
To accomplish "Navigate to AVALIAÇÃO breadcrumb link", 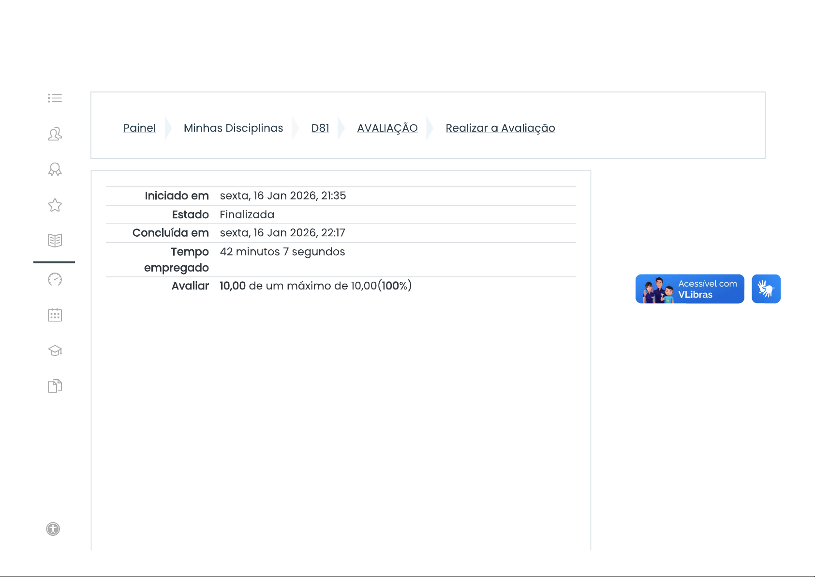I will tap(387, 128).
